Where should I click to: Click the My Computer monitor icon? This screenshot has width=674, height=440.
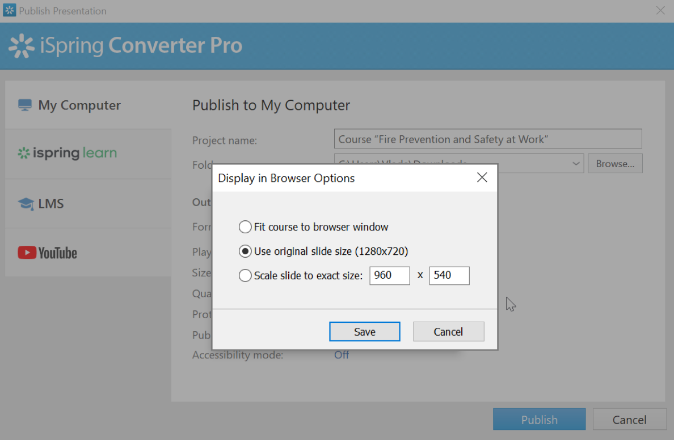pos(25,105)
